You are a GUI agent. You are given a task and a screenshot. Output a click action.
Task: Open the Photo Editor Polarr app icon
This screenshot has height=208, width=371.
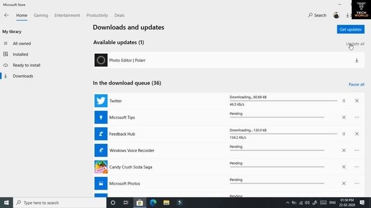[x=101, y=60]
